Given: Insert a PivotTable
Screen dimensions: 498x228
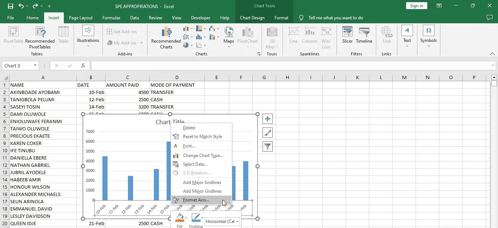Looking at the screenshot, I should pyautogui.click(x=13, y=36).
